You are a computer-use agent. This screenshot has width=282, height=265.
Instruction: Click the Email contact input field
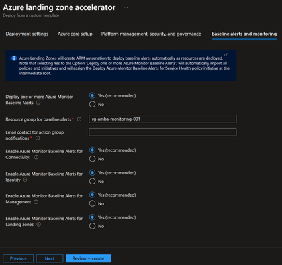tap(163, 132)
